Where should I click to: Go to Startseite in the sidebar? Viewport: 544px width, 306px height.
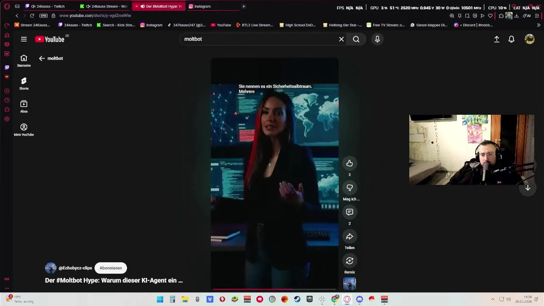[24, 61]
